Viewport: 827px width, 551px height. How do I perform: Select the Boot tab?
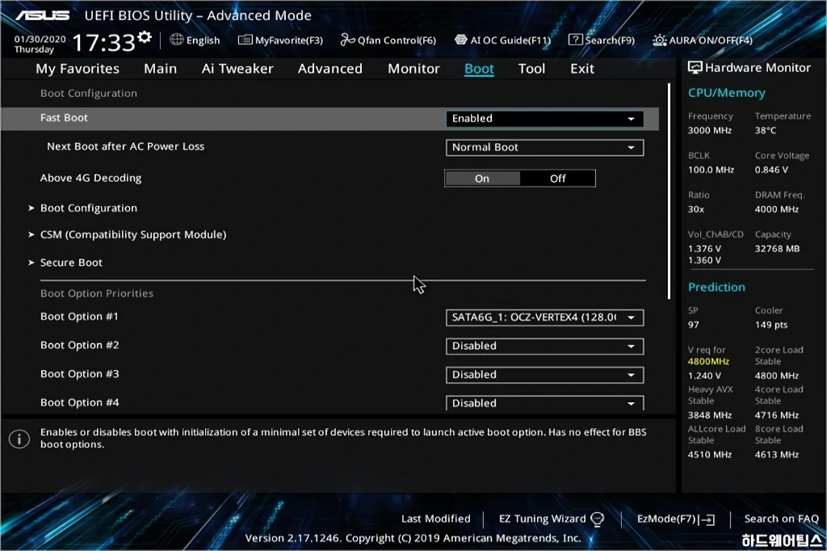(479, 69)
